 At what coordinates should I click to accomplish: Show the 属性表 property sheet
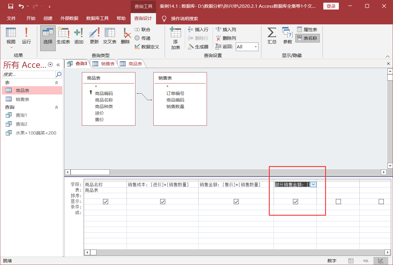click(307, 30)
